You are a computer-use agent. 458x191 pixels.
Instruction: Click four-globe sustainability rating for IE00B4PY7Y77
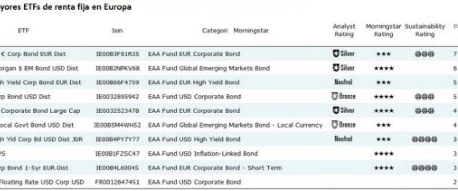point(425,139)
